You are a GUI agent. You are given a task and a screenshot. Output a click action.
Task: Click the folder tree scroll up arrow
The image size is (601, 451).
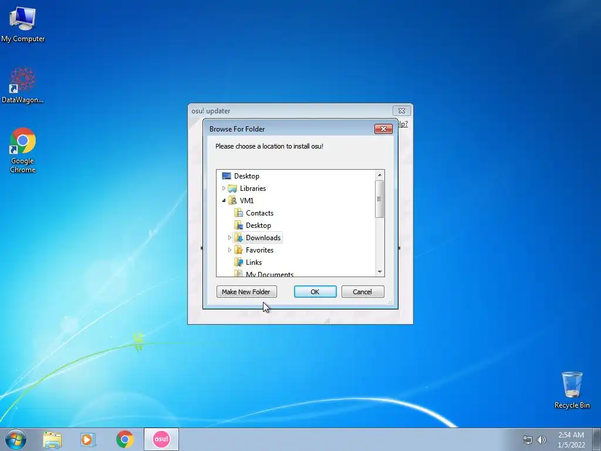(x=380, y=175)
